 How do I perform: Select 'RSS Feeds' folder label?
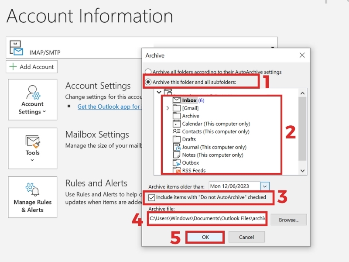(x=194, y=170)
